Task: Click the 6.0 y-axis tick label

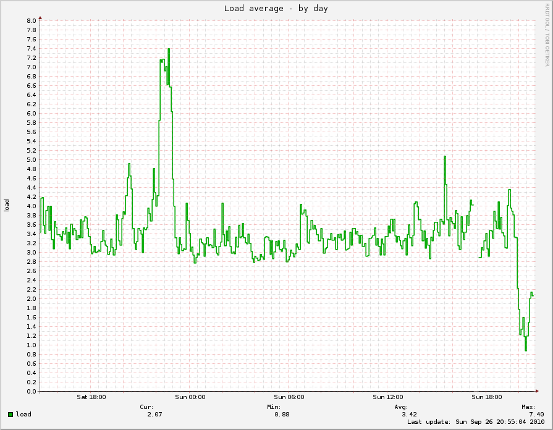Action: [32, 114]
